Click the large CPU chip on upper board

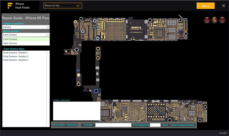click(115, 31)
